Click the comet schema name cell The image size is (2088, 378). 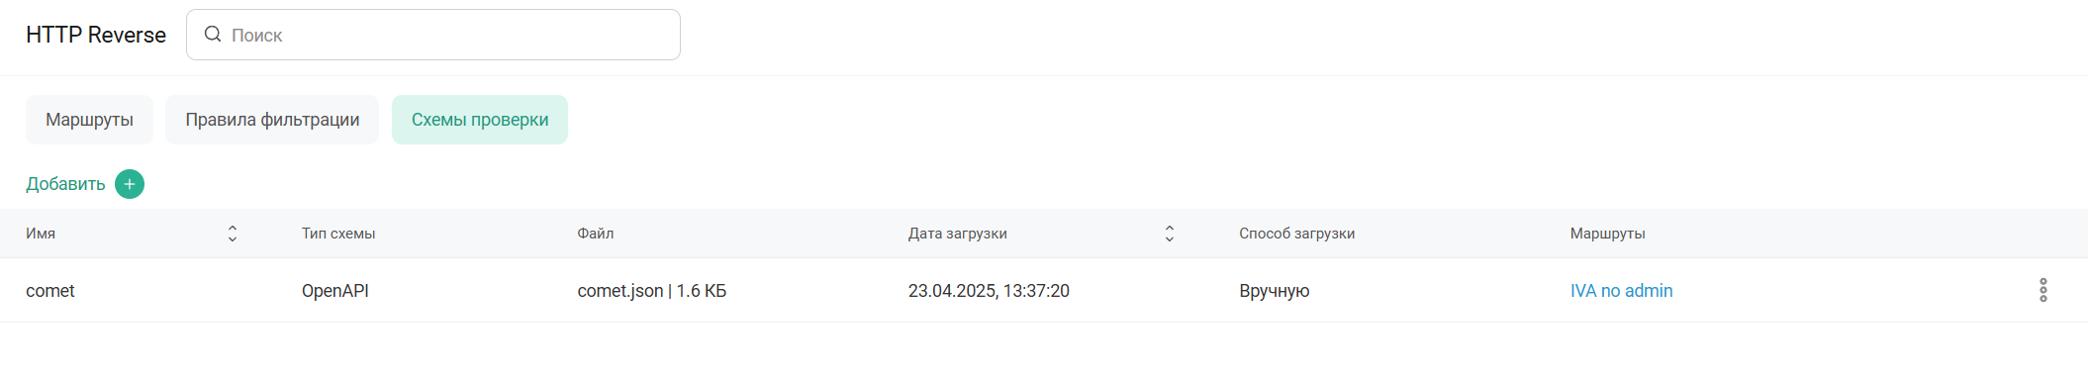tap(50, 291)
